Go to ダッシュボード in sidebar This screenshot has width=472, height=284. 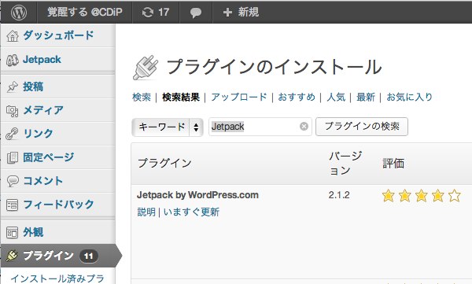[58, 35]
